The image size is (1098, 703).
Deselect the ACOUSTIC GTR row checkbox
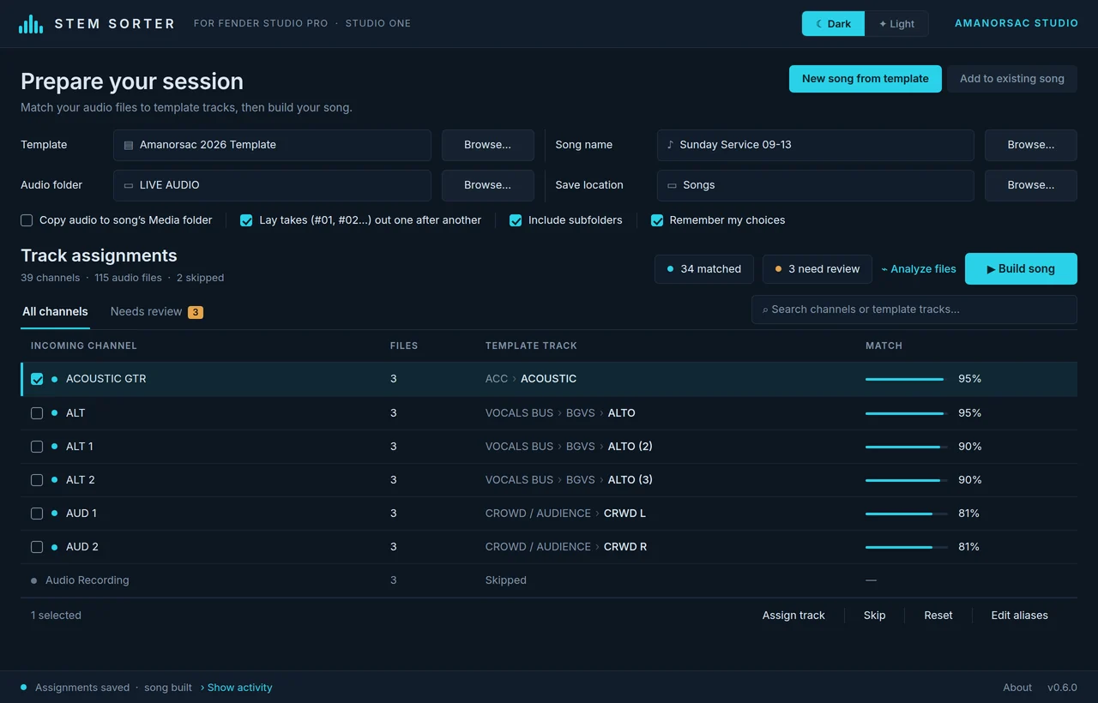[x=37, y=379]
